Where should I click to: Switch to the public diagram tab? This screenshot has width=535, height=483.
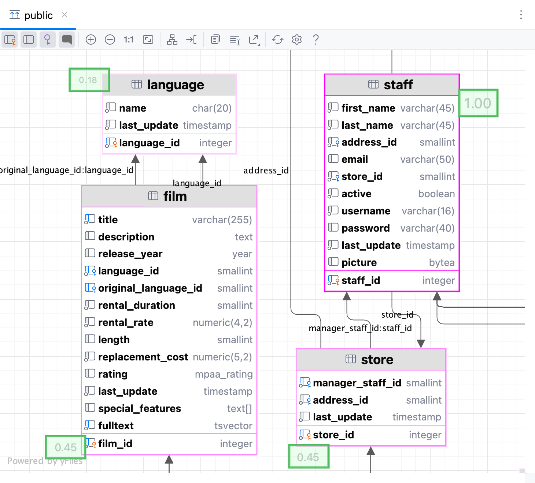(38, 15)
